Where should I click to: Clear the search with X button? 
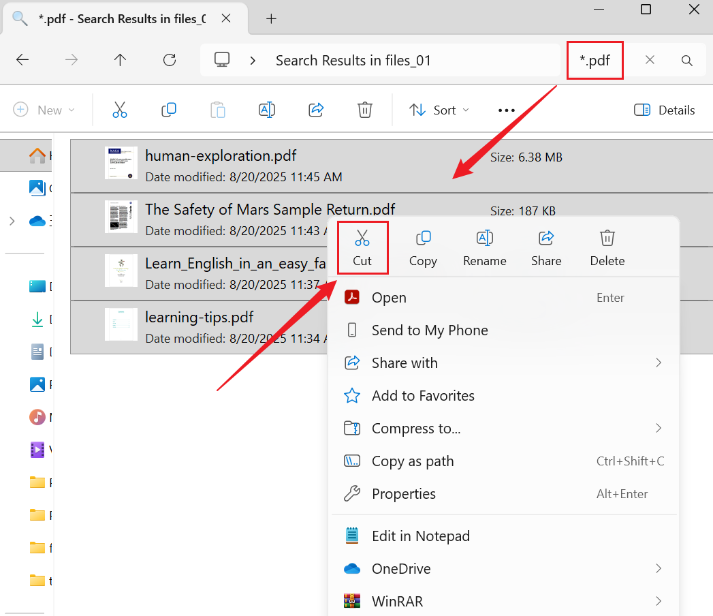(x=650, y=60)
